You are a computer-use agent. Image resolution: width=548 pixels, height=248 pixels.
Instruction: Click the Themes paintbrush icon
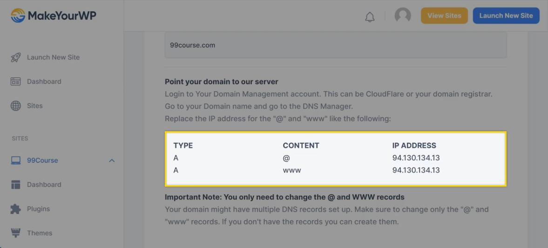tap(16, 233)
